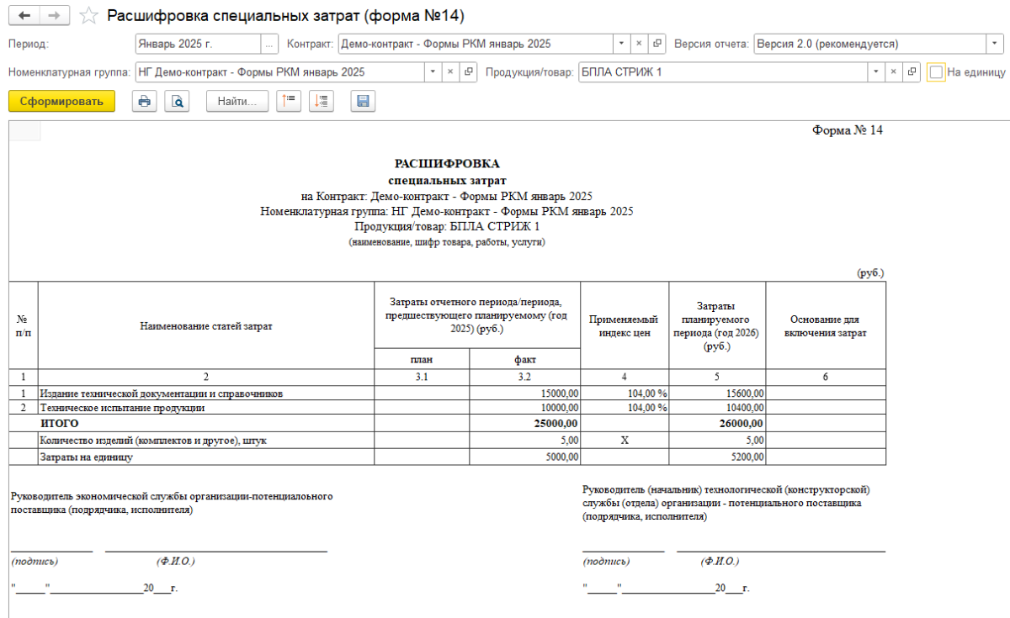Select the Номенклатурная группа input field
The image size is (1010, 618).
(280, 72)
